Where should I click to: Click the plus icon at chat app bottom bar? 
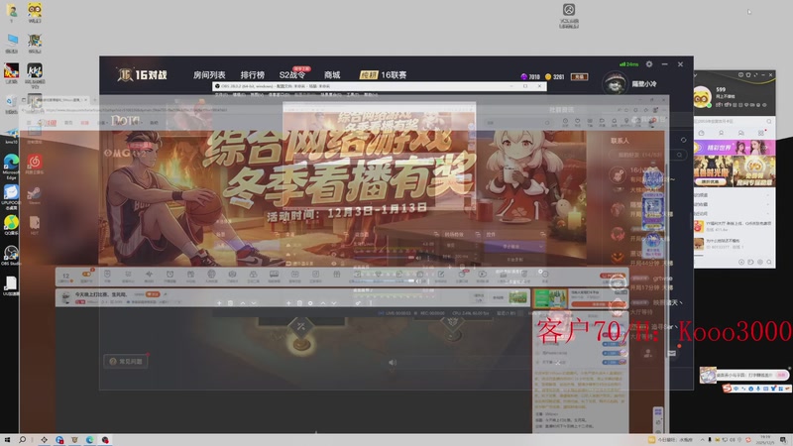coord(741,262)
